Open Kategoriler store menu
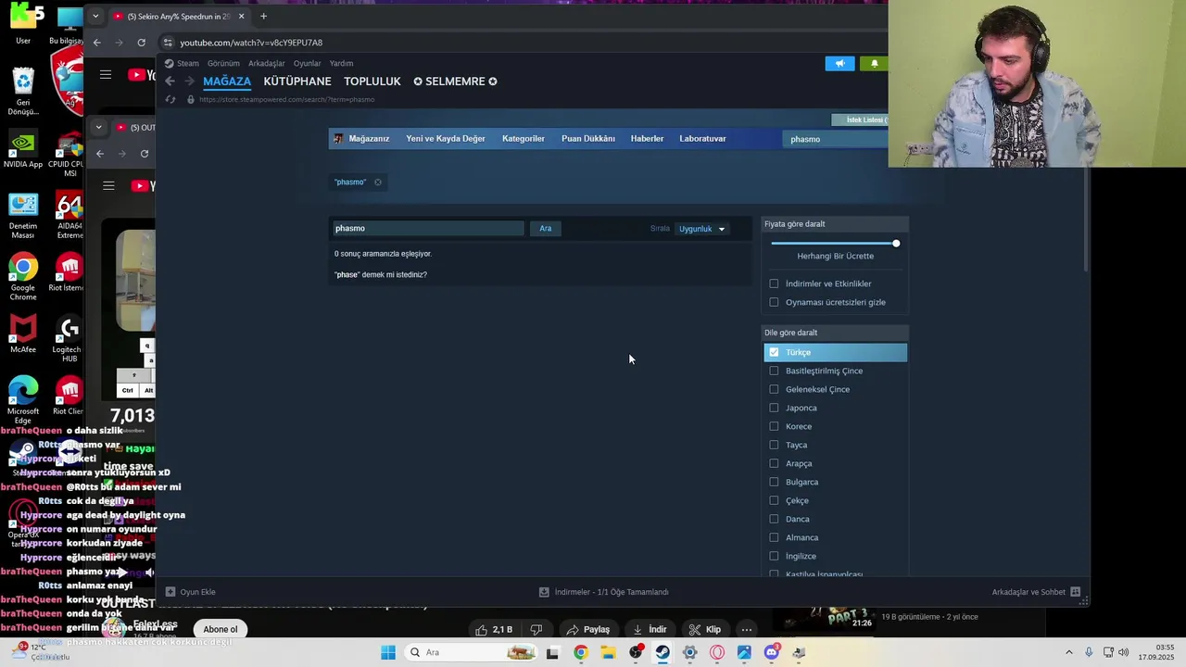The height and width of the screenshot is (667, 1186). tap(524, 139)
